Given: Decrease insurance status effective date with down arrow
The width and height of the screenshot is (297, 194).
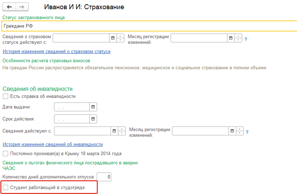Looking at the screenshot, I should pyautogui.click(x=120, y=40).
